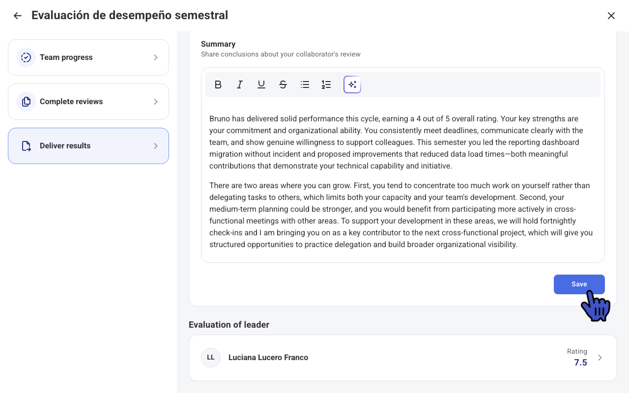Click the Share conclusions helper text

click(281, 55)
